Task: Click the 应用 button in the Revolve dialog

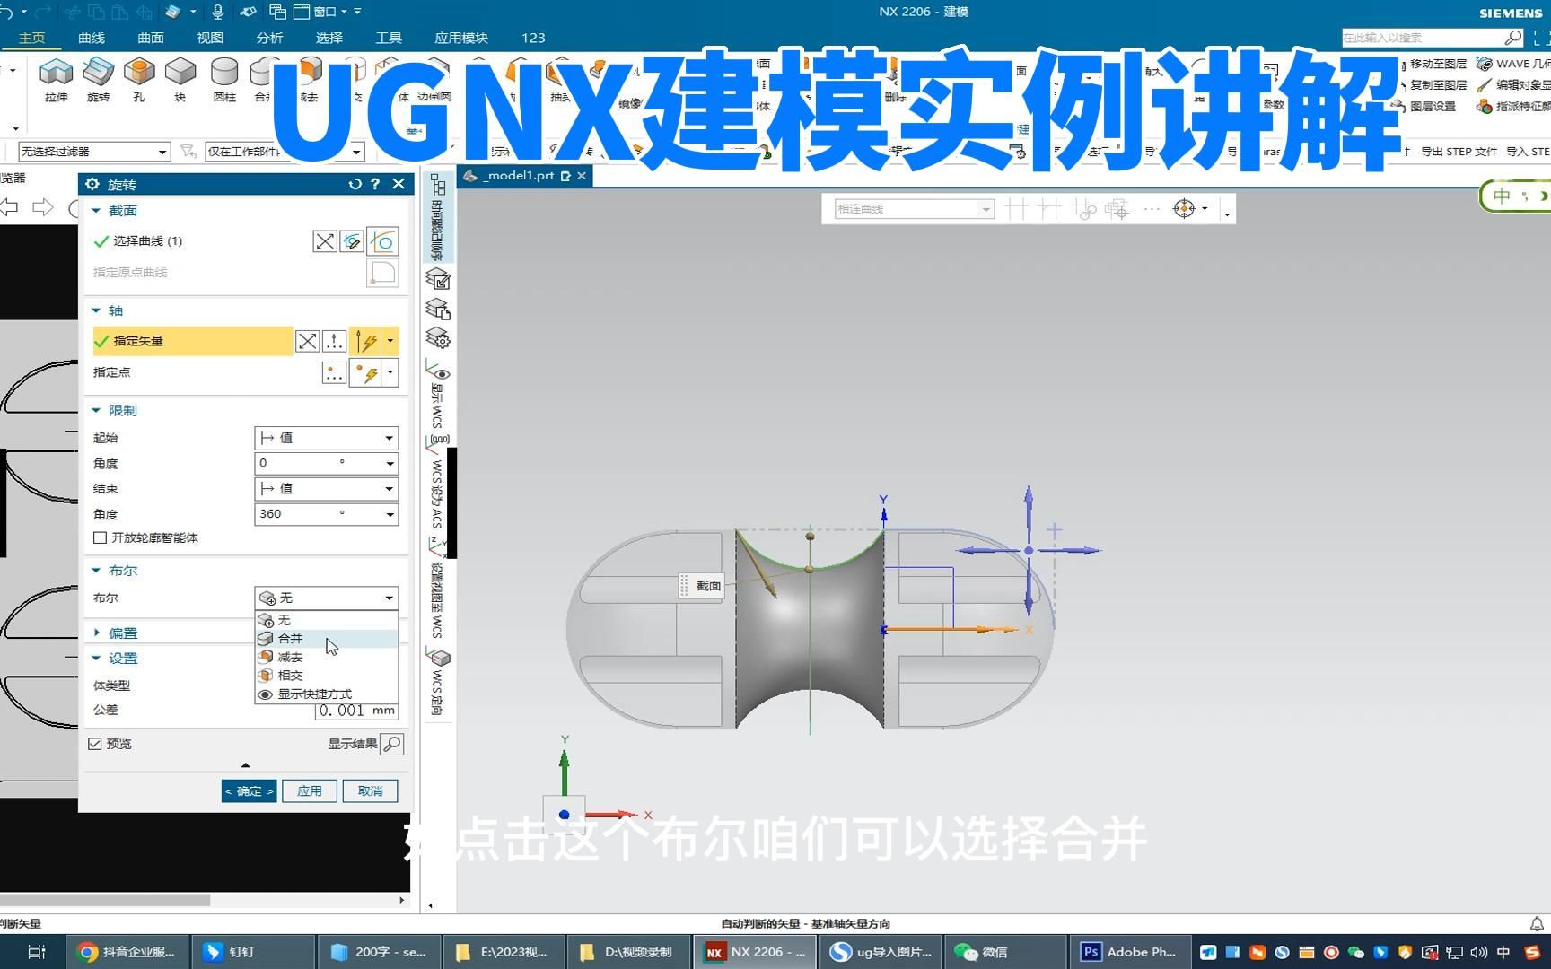Action: pyautogui.click(x=309, y=790)
